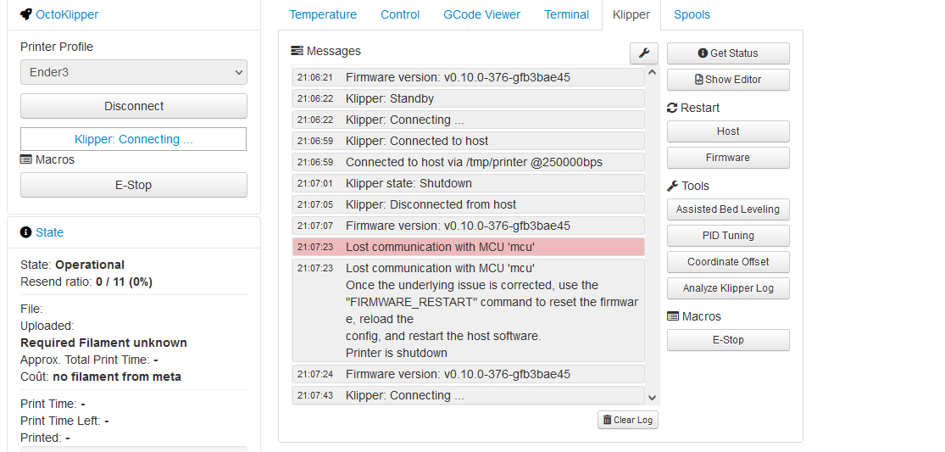The width and height of the screenshot is (945, 452).
Task: Click the info icon on Get Status
Action: 703,53
